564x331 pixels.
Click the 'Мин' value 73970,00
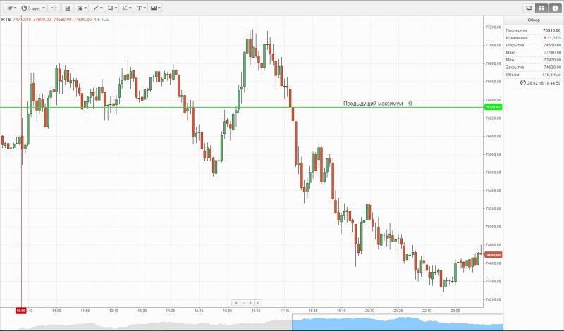click(x=552, y=60)
